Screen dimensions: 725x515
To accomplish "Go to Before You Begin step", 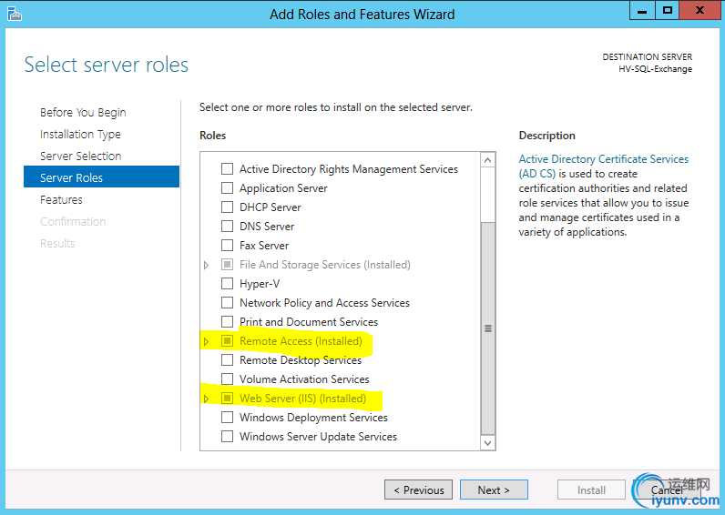I will [x=83, y=113].
